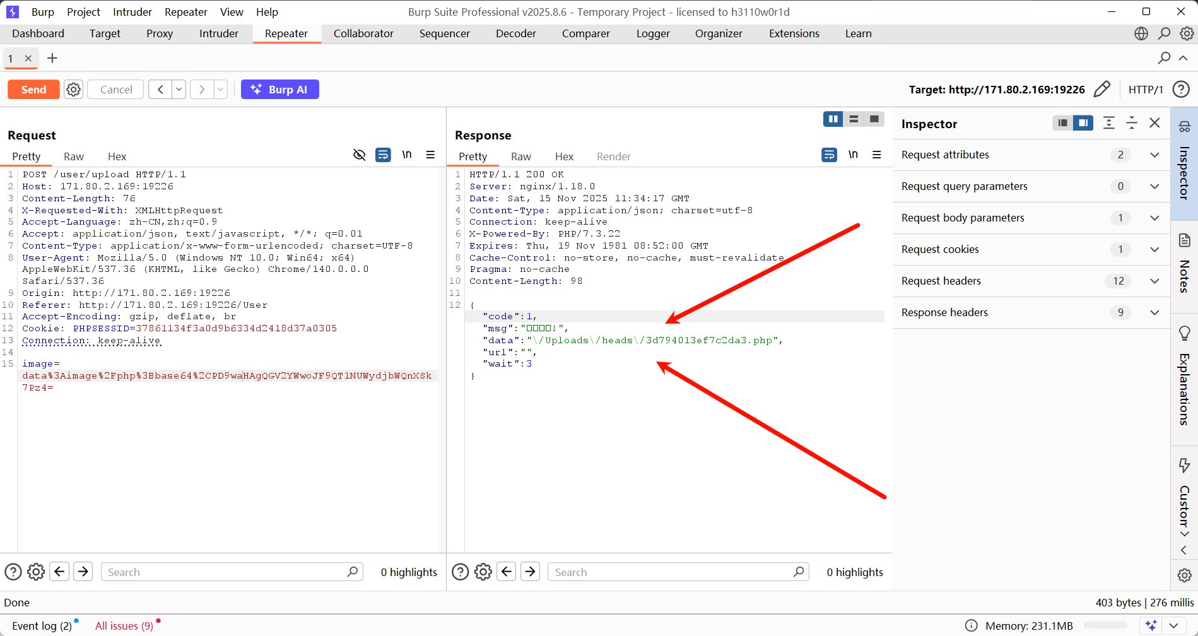Toggle word wrap in Response panel
This screenshot has width=1198, height=636.
coord(830,155)
